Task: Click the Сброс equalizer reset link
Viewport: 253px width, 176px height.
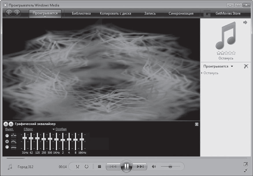Action: [28, 129]
